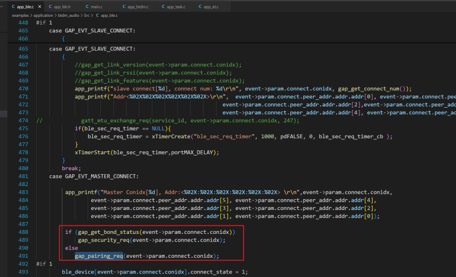Viewport: 456px width, 277px height.
Task: Click the 'examples' breadcrumb segment
Action: point(20,15)
